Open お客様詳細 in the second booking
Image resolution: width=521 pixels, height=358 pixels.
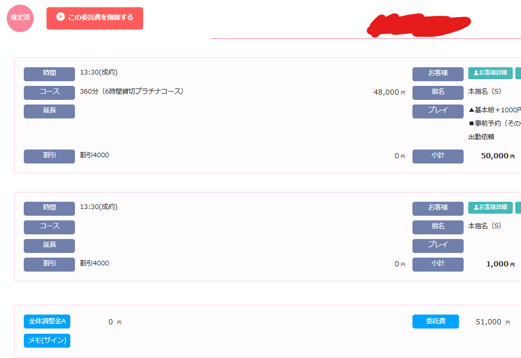(x=491, y=208)
